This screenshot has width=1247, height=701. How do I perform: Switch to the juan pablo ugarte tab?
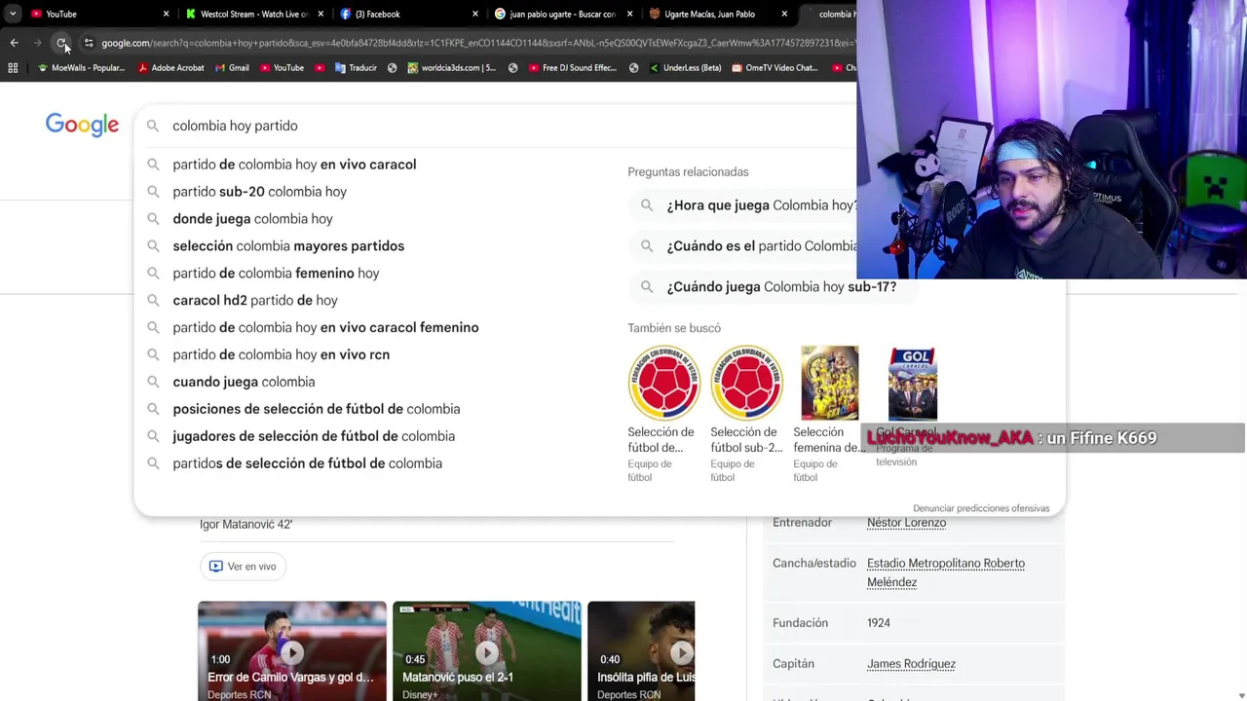coord(561,14)
